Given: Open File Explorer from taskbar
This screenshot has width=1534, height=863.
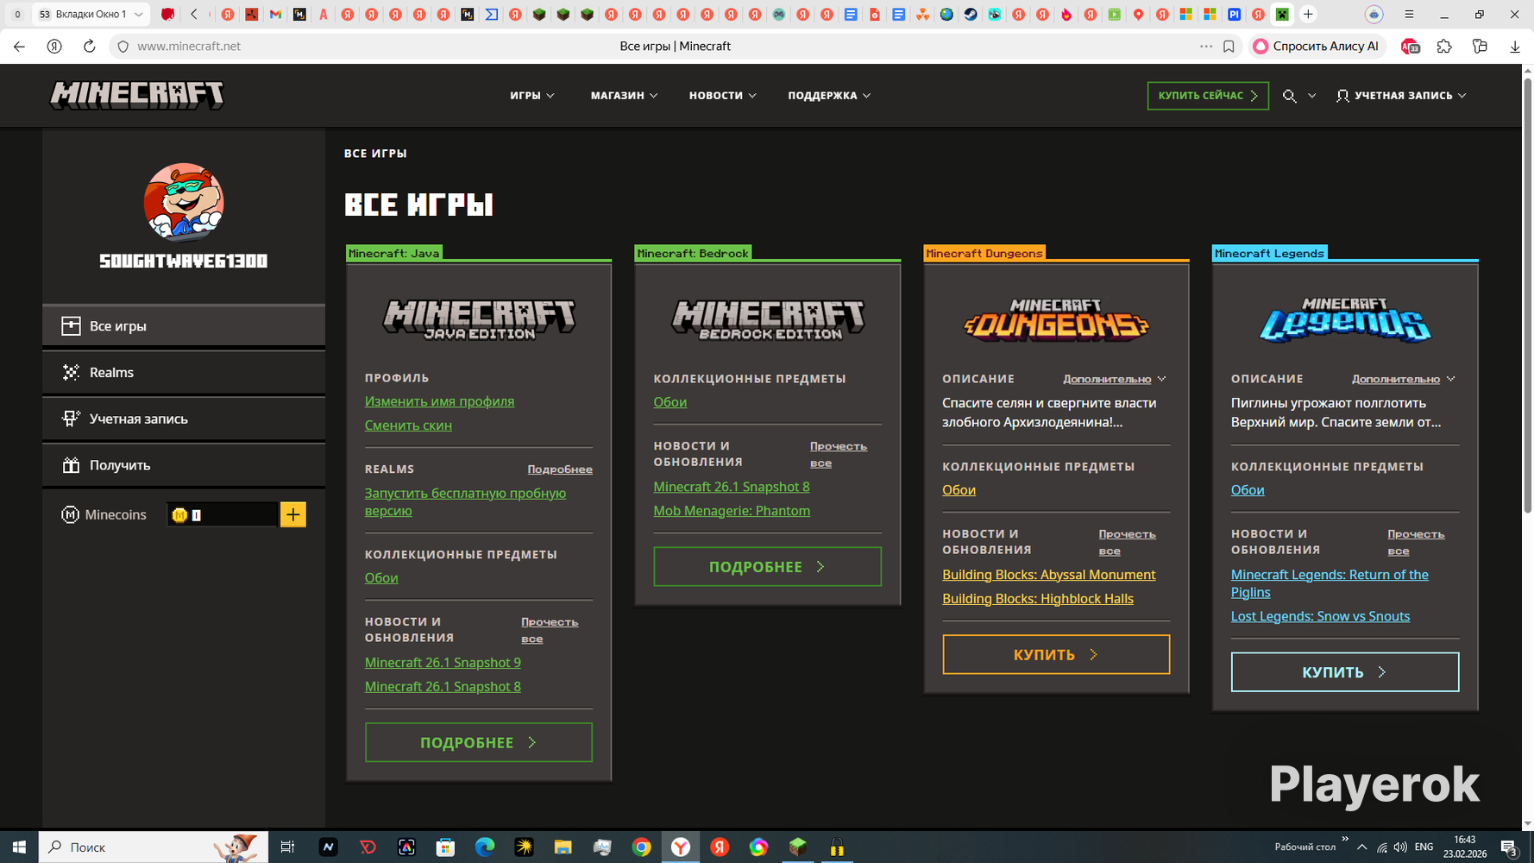Looking at the screenshot, I should point(563,847).
